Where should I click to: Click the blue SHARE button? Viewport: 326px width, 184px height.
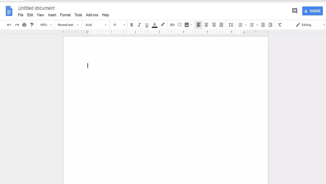(312, 11)
